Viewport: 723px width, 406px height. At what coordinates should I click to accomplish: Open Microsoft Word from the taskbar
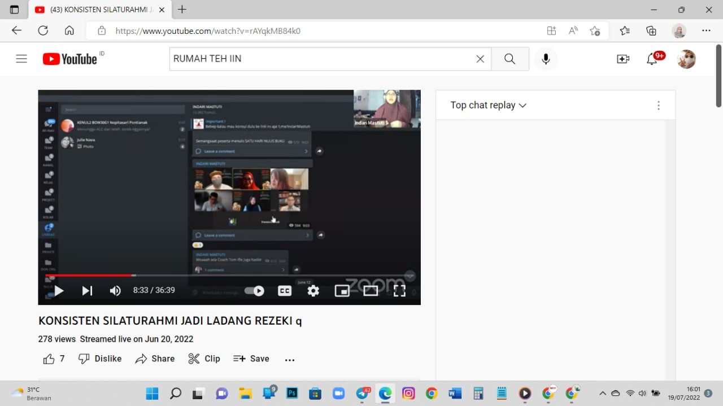pos(455,394)
